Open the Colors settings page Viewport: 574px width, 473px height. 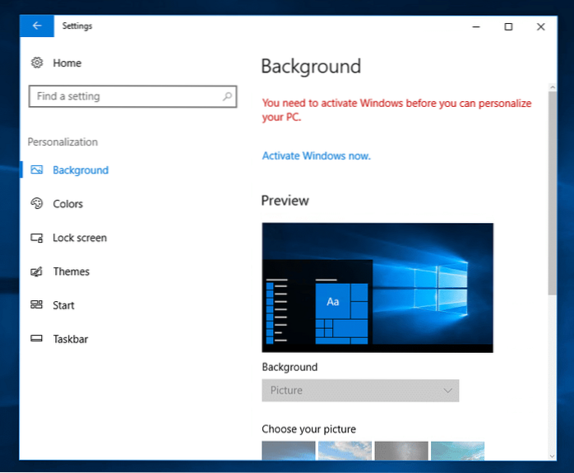(x=67, y=204)
